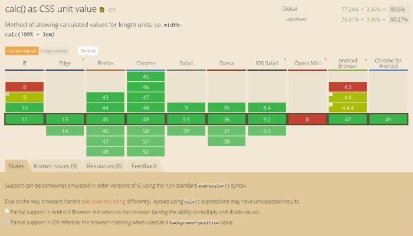Click the Firefox 48 version cell
The width and height of the screenshot is (413, 236).
(x=106, y=152)
